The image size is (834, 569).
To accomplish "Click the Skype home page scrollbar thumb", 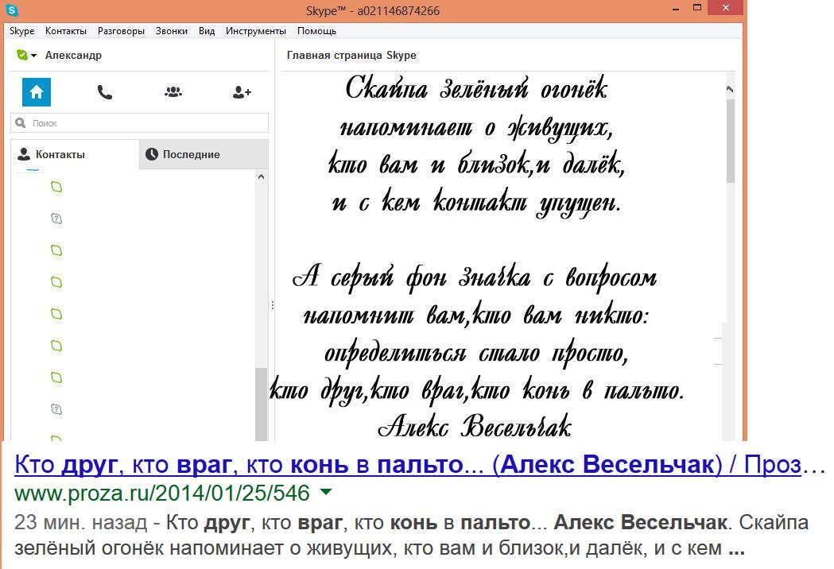I will 731,141.
